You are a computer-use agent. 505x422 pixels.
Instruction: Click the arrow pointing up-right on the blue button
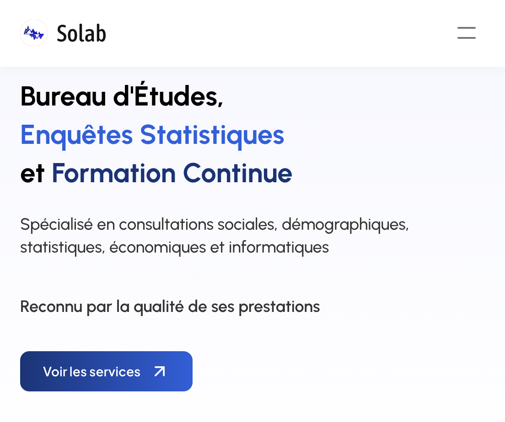pos(159,371)
